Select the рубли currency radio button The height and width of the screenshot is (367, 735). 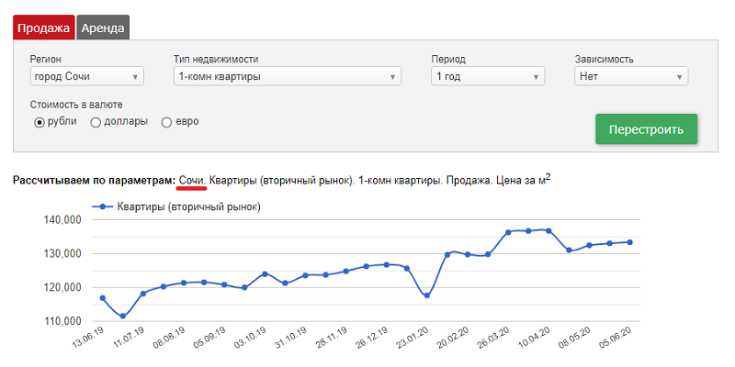click(x=40, y=122)
